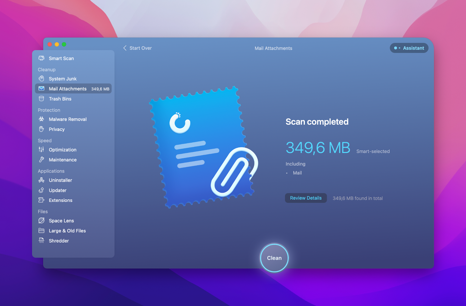
Task: Select the Optimization sliders icon
Action: click(41, 150)
